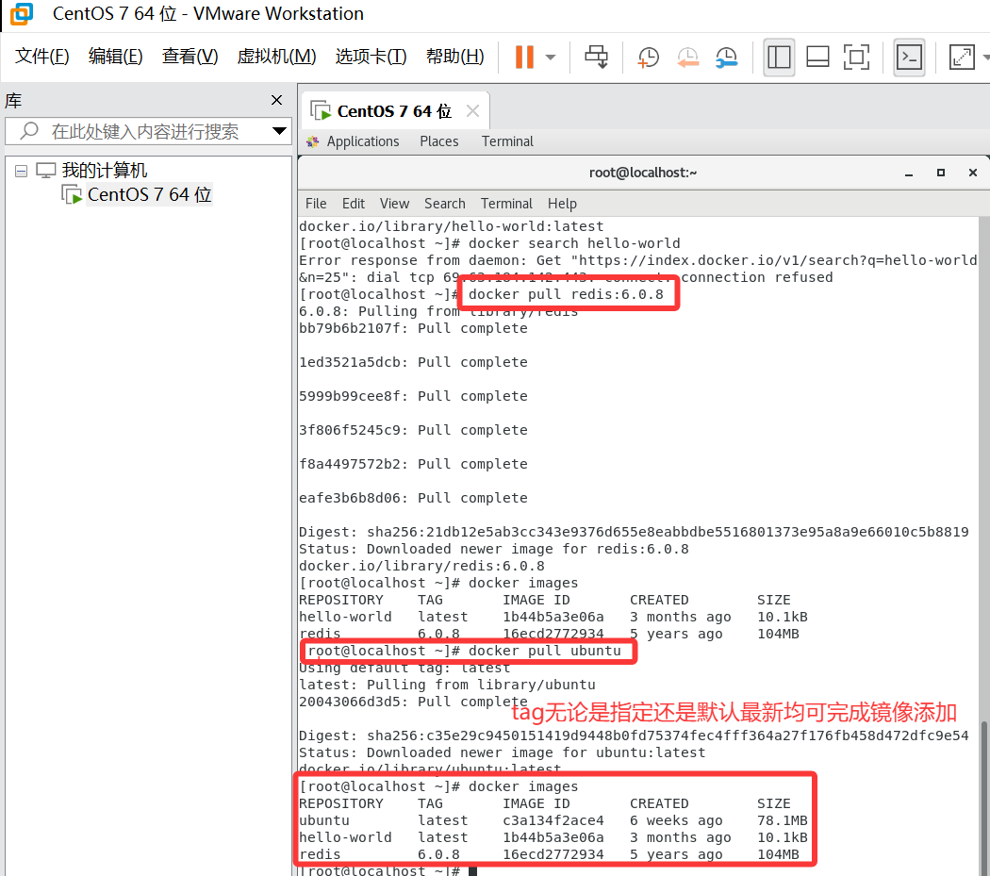Click the terminal cursor at the last prompt
The image size is (990, 876).
[472, 871]
